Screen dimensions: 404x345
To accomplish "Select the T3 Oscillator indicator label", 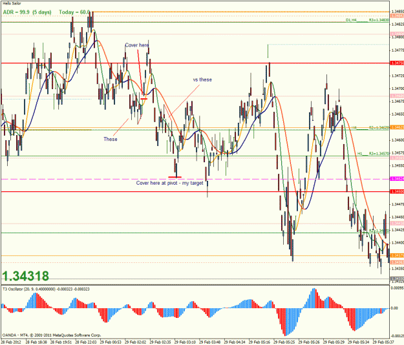I will [x=46, y=289].
